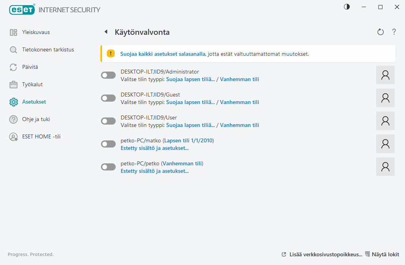405x265 pixels.
Task: Click the refresh icon in Käytönvalvonta header
Action: [380, 32]
